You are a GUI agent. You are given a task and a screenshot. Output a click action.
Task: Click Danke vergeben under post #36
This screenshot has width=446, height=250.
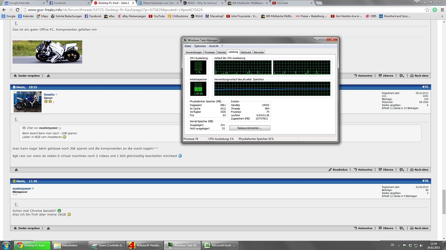point(27,228)
